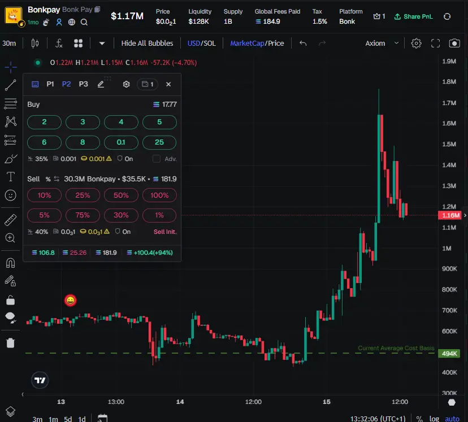Expand the toolbar dropdown arrow
Image resolution: width=468 pixels, height=422 pixels.
pyautogui.click(x=102, y=43)
